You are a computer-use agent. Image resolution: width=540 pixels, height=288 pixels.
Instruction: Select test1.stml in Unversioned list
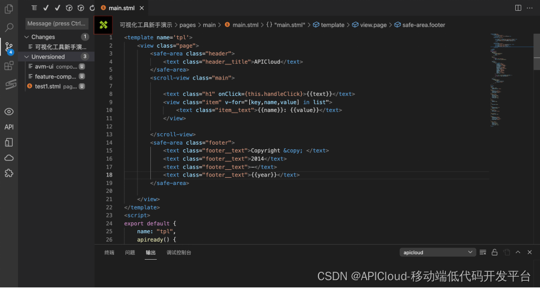pyautogui.click(x=57, y=86)
